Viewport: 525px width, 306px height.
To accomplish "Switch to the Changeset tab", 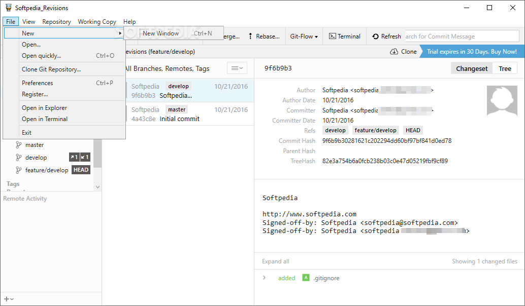I will tap(471, 68).
